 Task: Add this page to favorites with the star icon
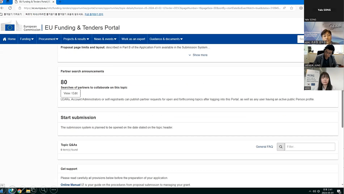292,8
